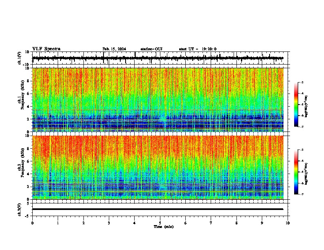Image resolution: width=324 pixels, height=250 pixels.
Task: Click the ch.1 spectrogram color scale bar
Action: pyautogui.click(x=296, y=105)
